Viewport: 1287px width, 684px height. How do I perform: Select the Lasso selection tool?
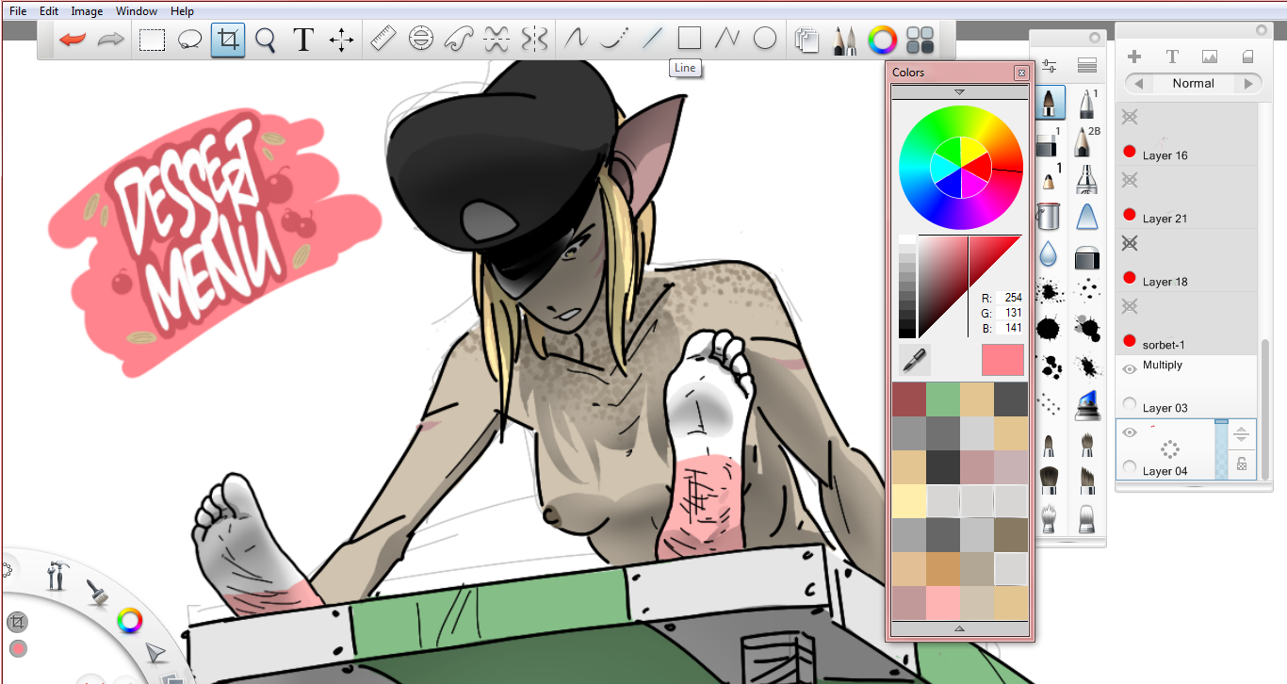tap(190, 40)
